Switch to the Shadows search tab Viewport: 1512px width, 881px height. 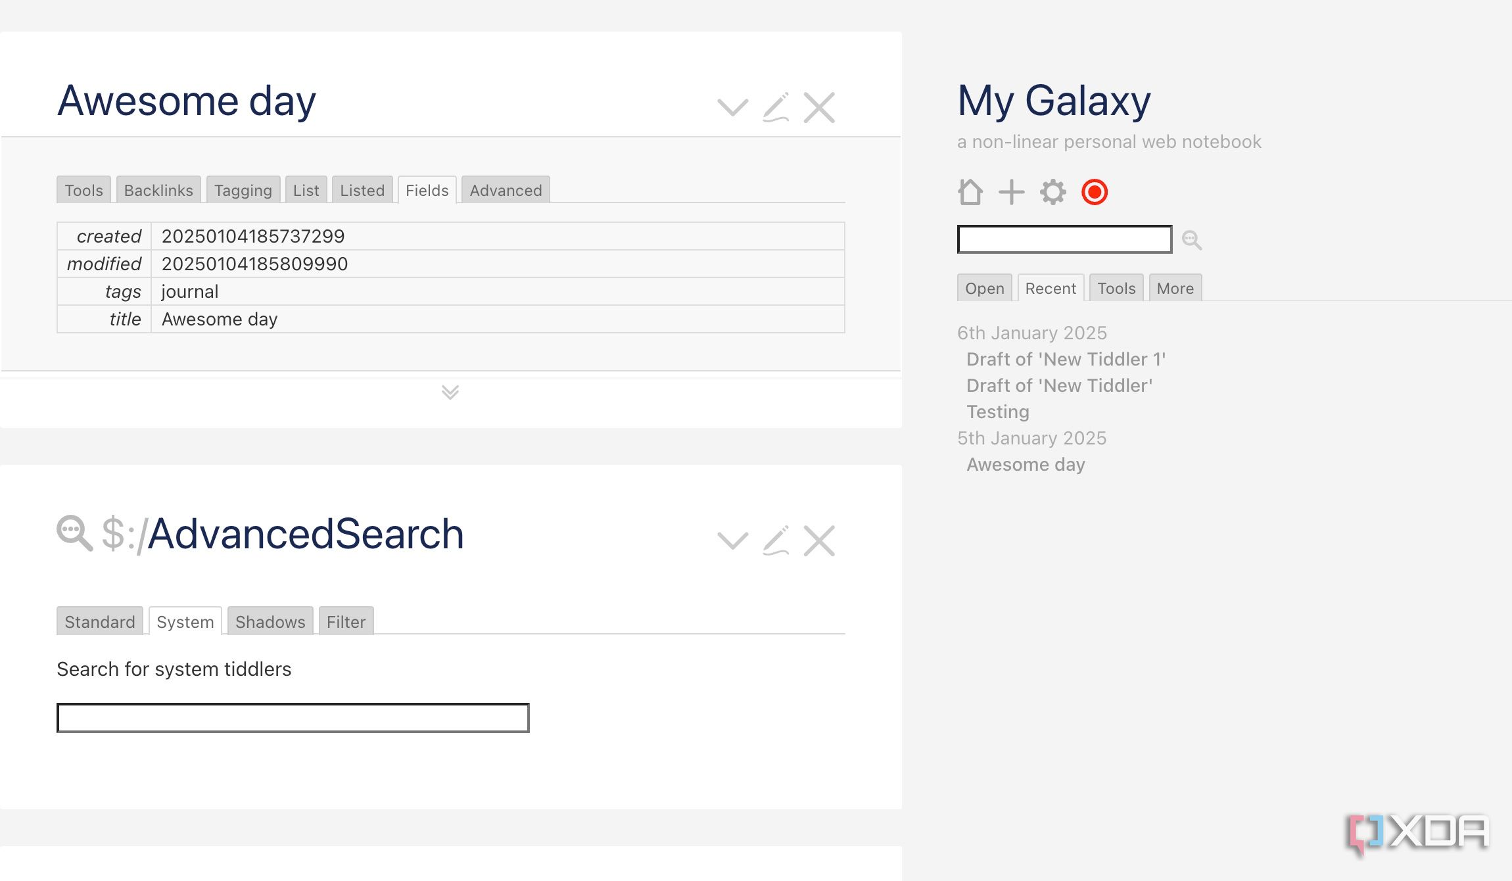270,621
